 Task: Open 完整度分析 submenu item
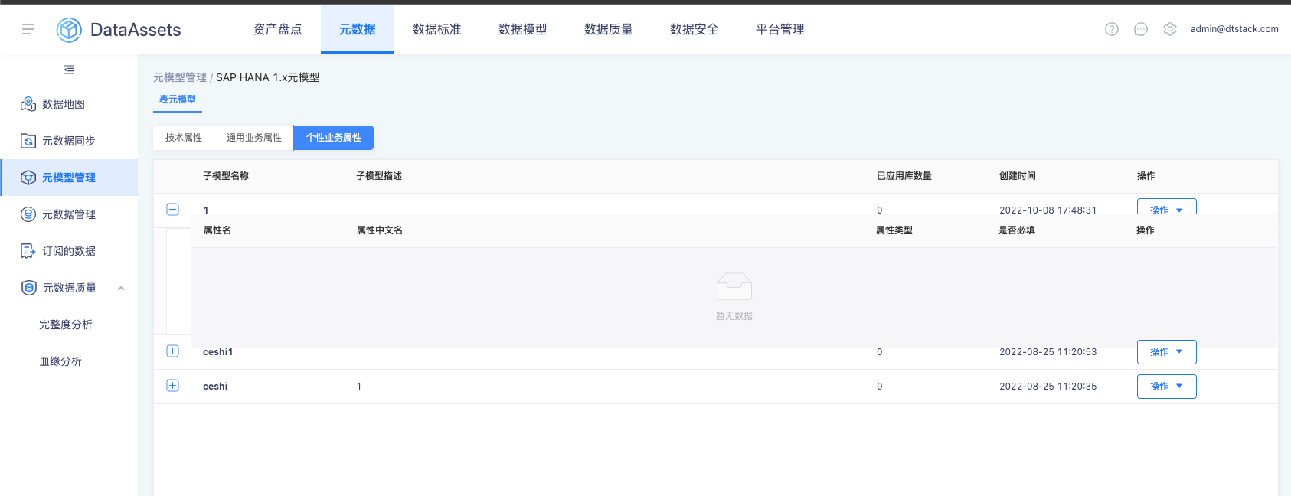[66, 325]
